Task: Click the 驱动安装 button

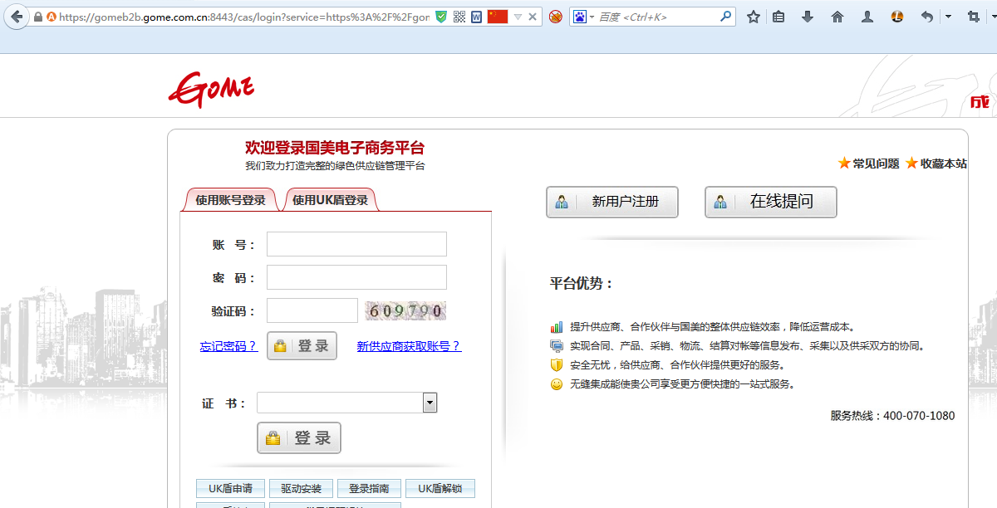Action: 301,488
